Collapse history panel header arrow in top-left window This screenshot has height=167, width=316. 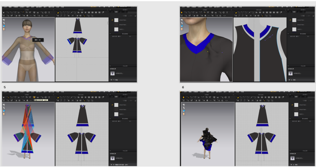pyautogui.click(x=123, y=66)
